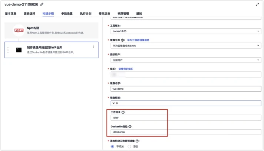Open the 授权用户 当前用户 dropdown
Screen dimensions: 264x151
pyautogui.click(x=186, y=60)
